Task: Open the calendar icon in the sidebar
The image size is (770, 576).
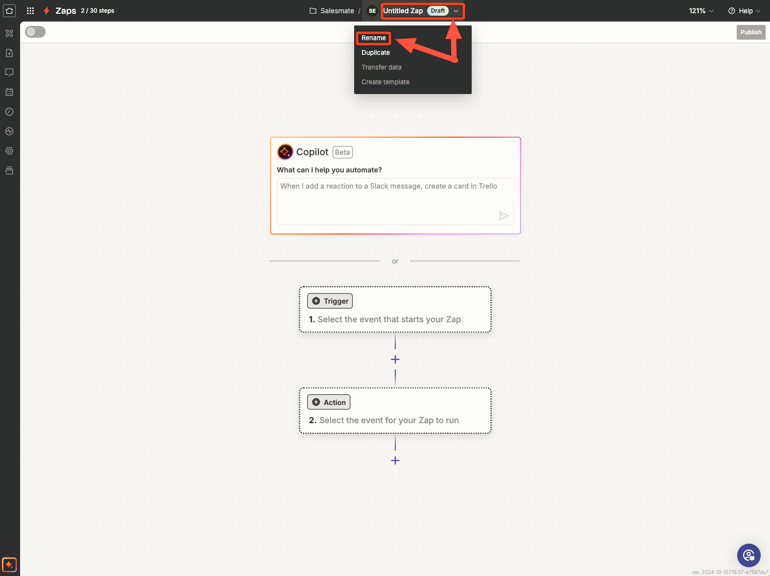Action: (x=9, y=92)
